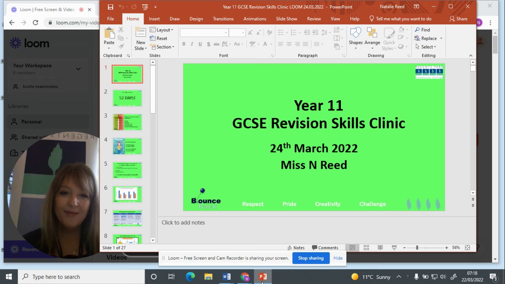Open the Arrange menu

372,39
